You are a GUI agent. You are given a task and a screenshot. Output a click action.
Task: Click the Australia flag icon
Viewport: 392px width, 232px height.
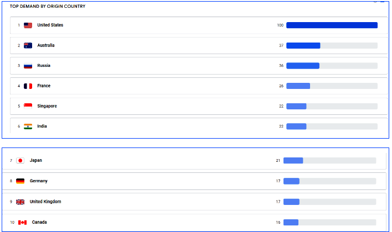[x=28, y=45]
